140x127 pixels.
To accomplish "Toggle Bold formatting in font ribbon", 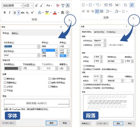I will (x=5, y=13).
